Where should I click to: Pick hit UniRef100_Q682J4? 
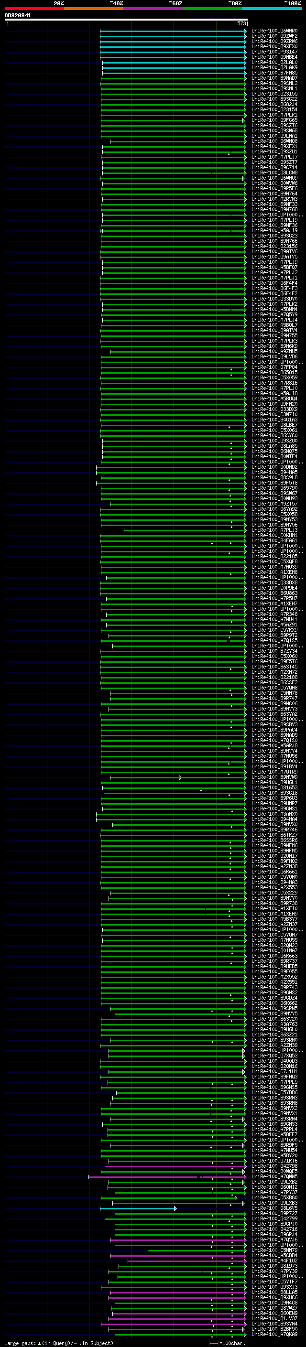tap(274, 105)
